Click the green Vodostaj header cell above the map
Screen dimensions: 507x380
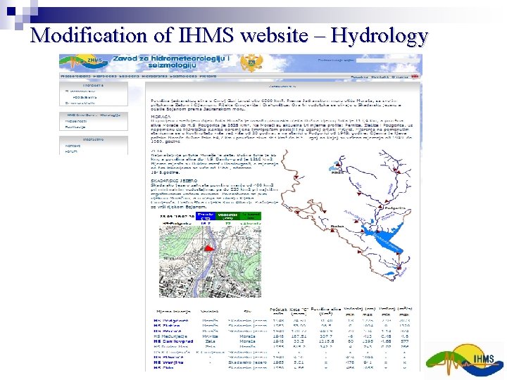coord(227,216)
